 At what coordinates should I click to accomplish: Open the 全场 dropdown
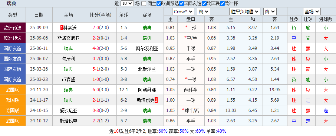coord(312,11)
